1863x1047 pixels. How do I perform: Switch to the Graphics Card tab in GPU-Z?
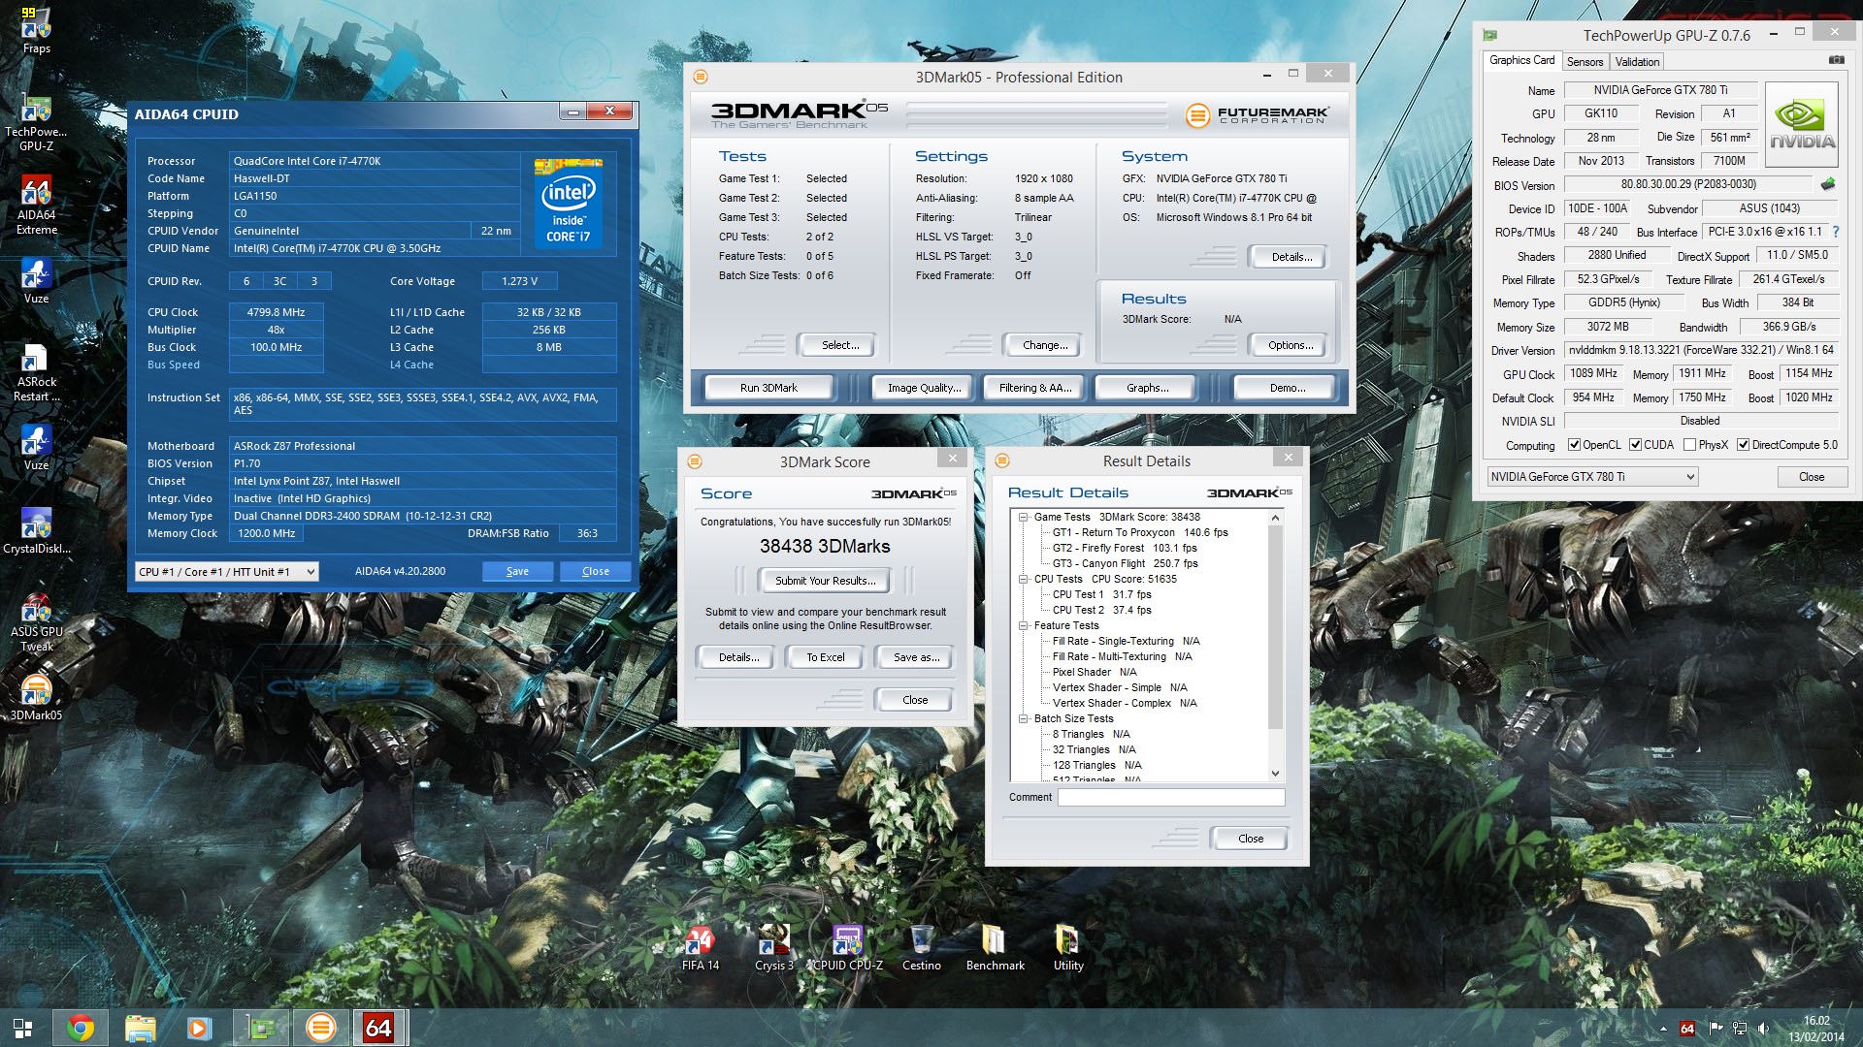(x=1521, y=60)
